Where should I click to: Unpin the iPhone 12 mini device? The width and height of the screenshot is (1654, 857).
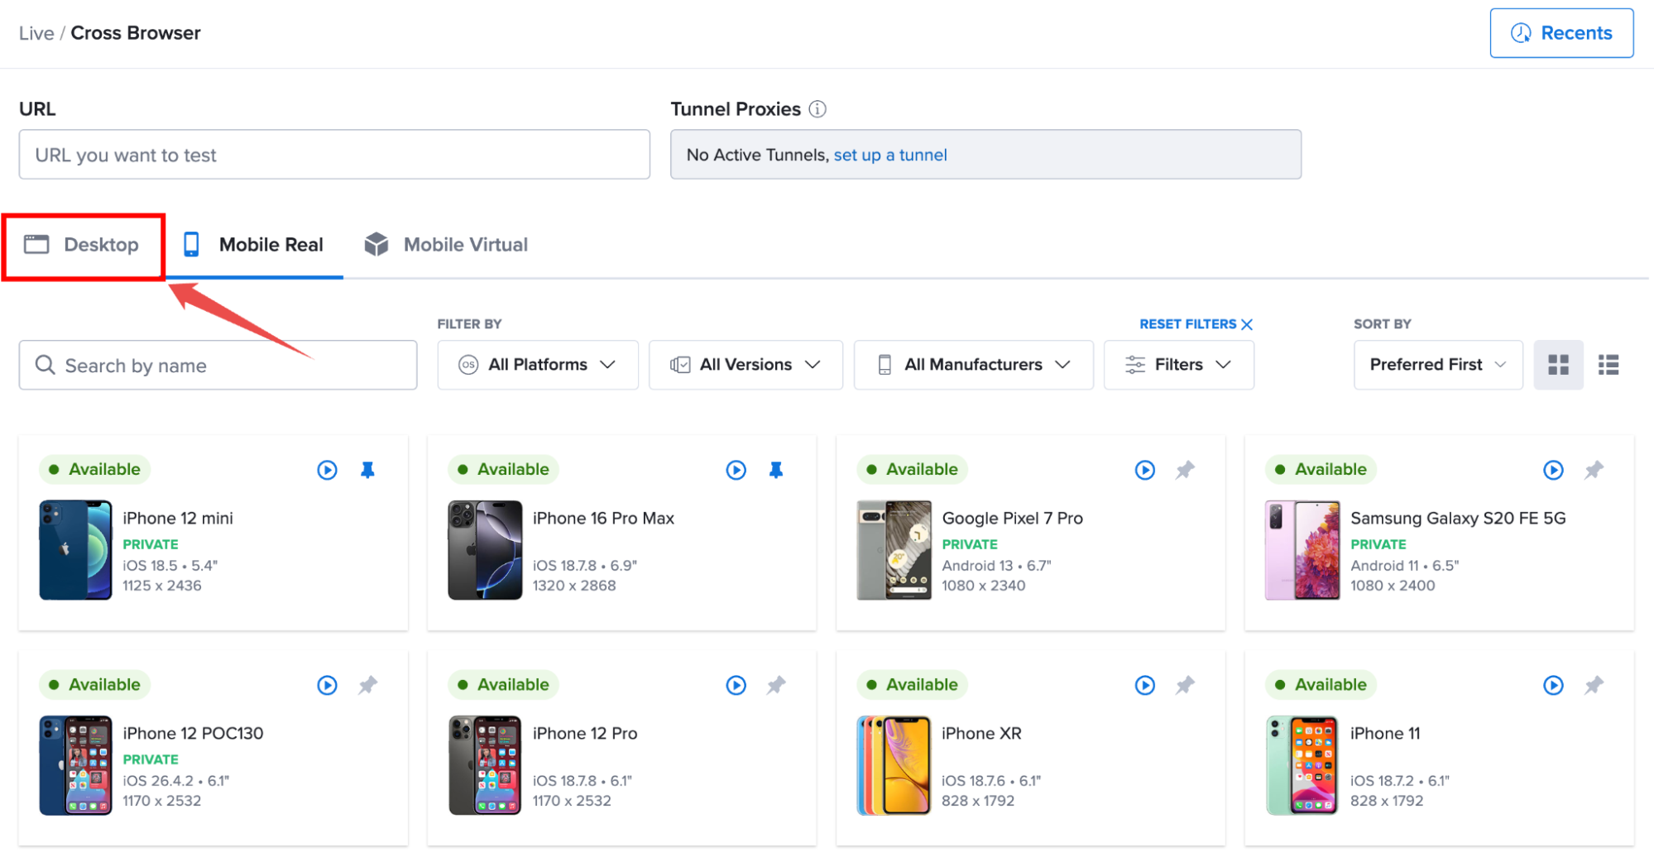pyautogui.click(x=367, y=470)
